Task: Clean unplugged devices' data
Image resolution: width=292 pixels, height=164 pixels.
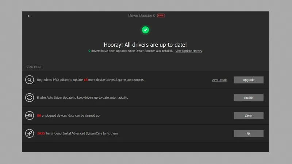Action: (248, 116)
